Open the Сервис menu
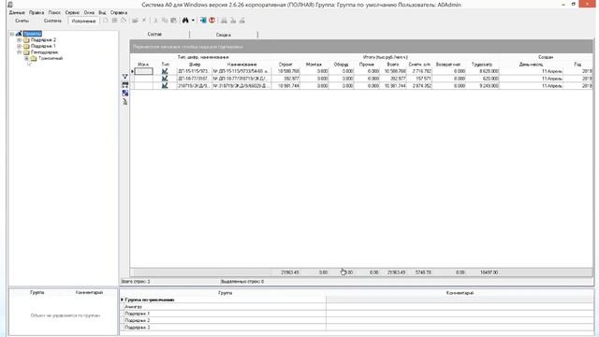Viewport: 599px width, 337px height. (72, 12)
